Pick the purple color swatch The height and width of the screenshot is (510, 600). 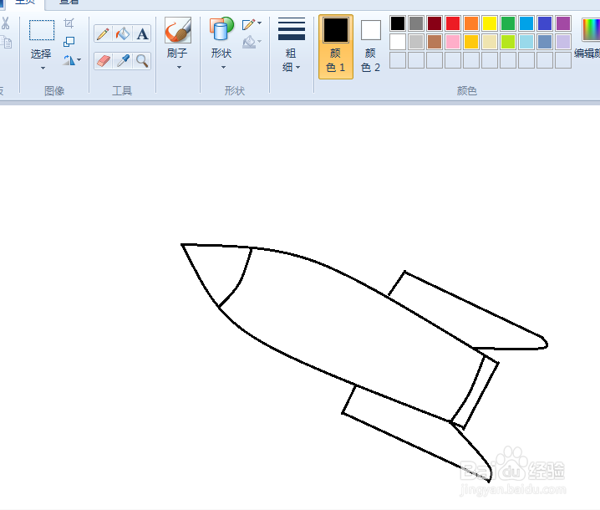point(563,23)
